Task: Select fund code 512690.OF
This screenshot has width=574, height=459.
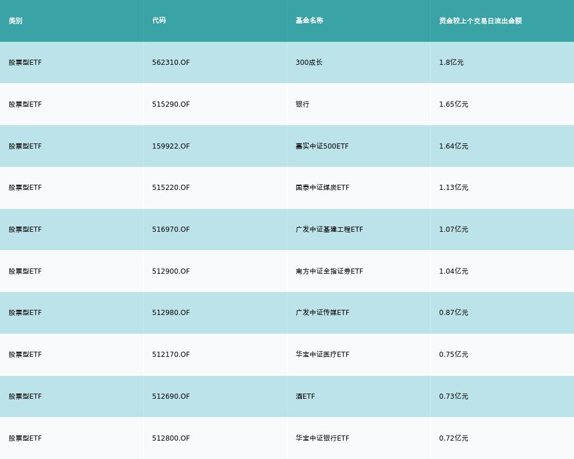Action: 171,396
